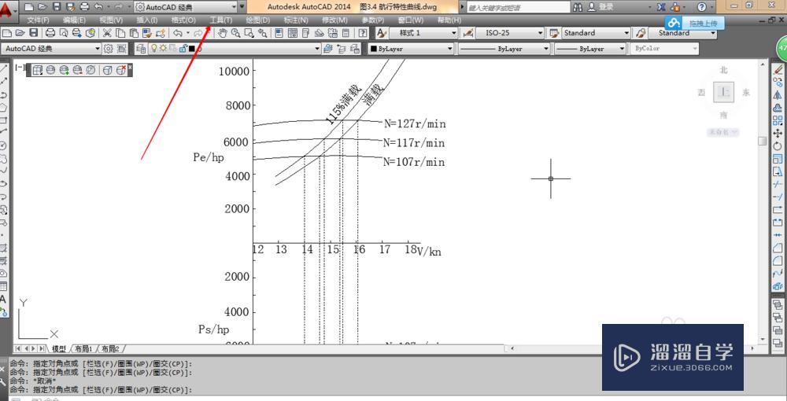
Task: Open the Multileader Style icon
Action: (641, 33)
